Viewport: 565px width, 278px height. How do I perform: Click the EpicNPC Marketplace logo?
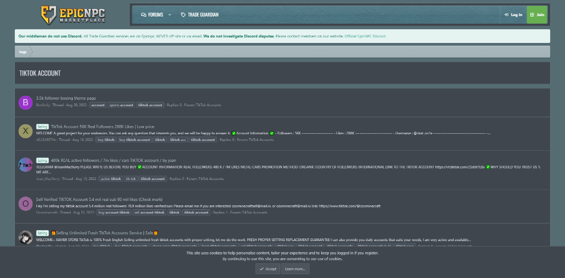73,15
